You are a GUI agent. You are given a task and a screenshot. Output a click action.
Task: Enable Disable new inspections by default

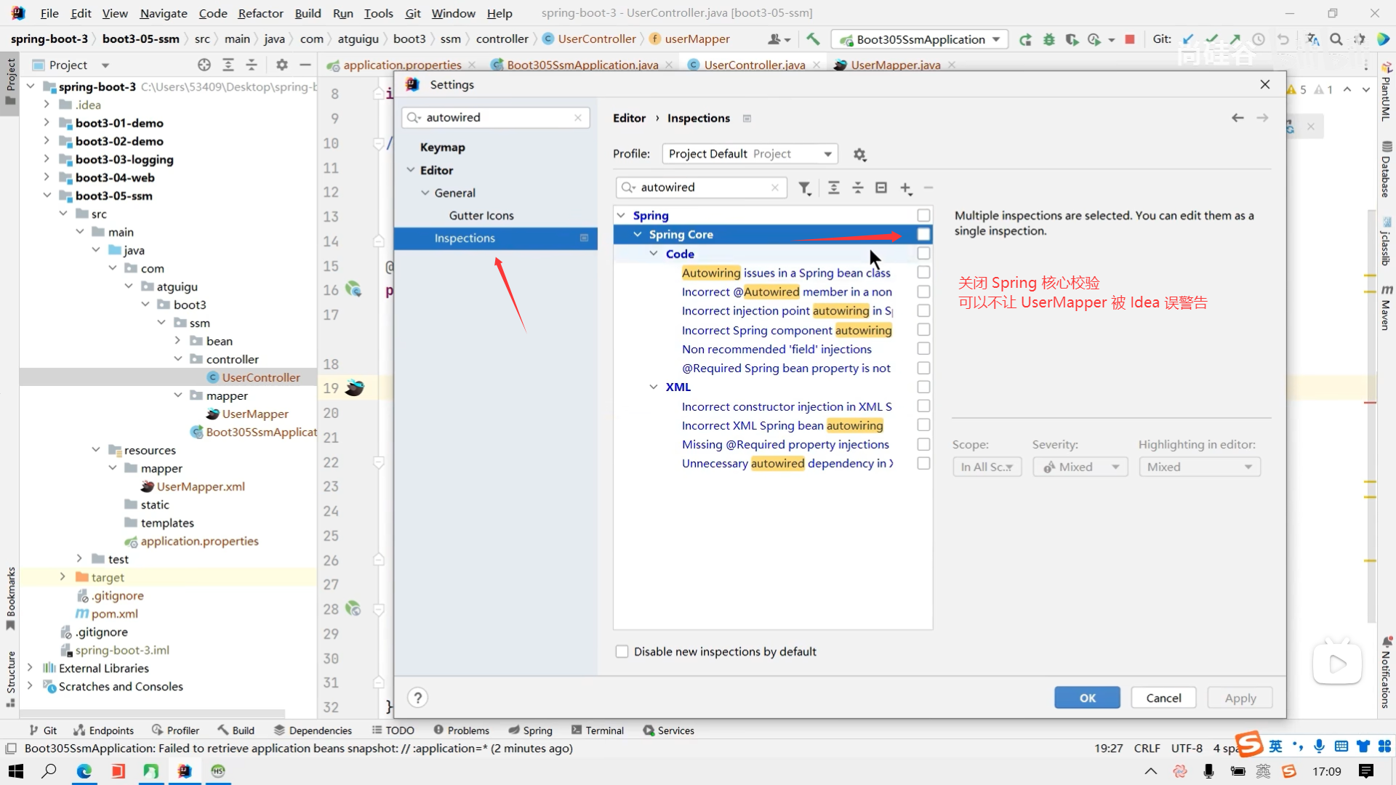tap(622, 651)
